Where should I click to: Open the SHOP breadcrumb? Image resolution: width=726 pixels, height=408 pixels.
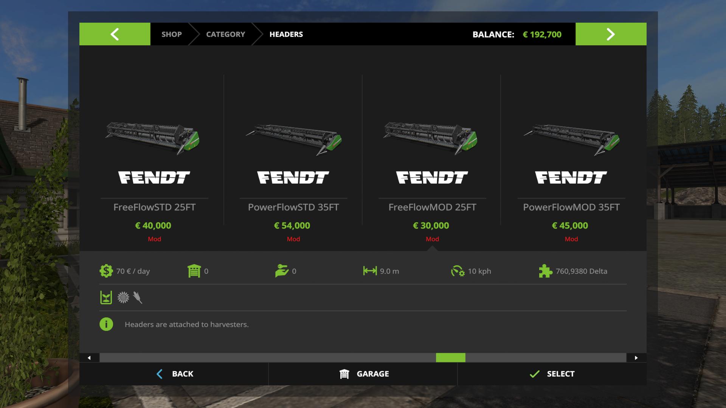coord(171,34)
